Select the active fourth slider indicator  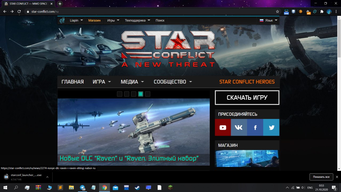[x=141, y=94]
